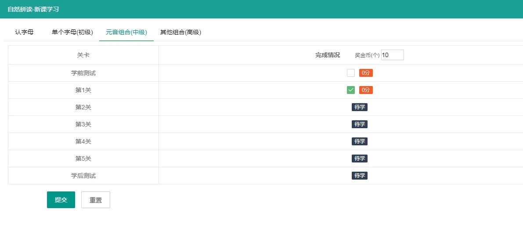
Task: Click the 待学 badge in 学后测试 row
Action: click(x=360, y=176)
